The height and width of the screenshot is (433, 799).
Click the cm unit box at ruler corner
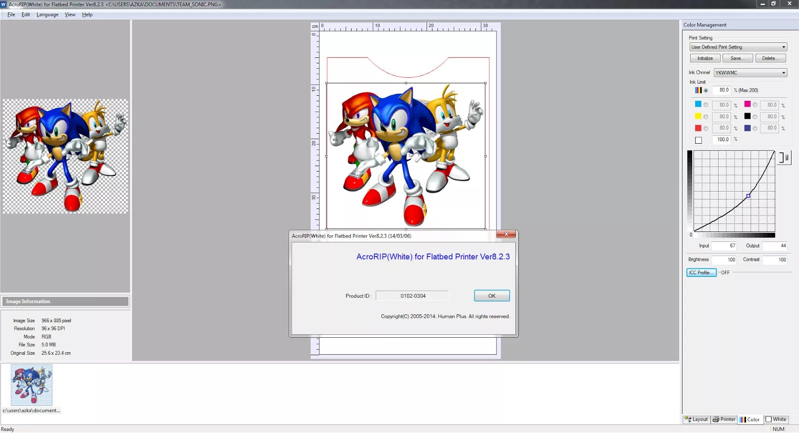(315, 26)
